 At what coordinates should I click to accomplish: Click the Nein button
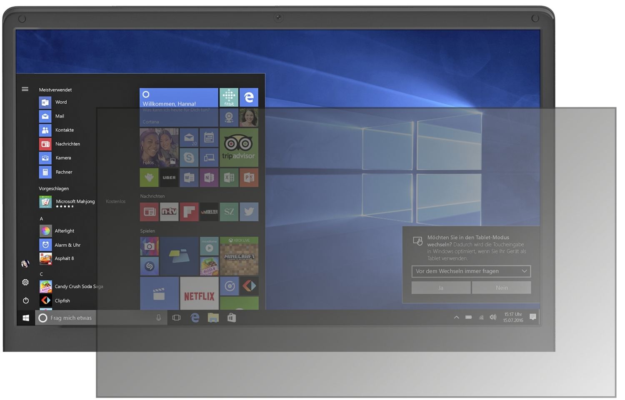(502, 288)
